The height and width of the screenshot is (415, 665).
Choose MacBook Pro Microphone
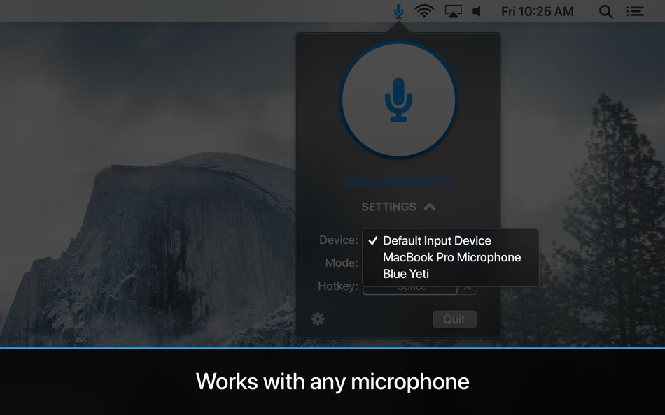[x=450, y=258]
